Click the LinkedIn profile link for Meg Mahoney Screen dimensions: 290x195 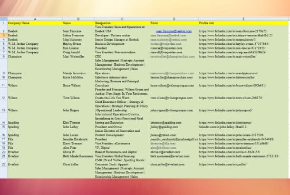click(x=227, y=40)
